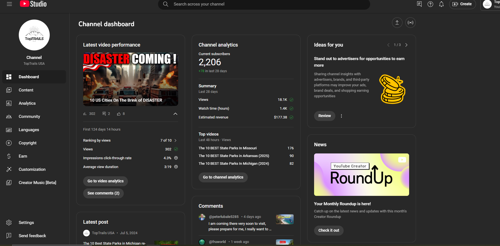This screenshot has width=500, height=246.
Task: Click the Content play icon in sidebar
Action: (9, 90)
